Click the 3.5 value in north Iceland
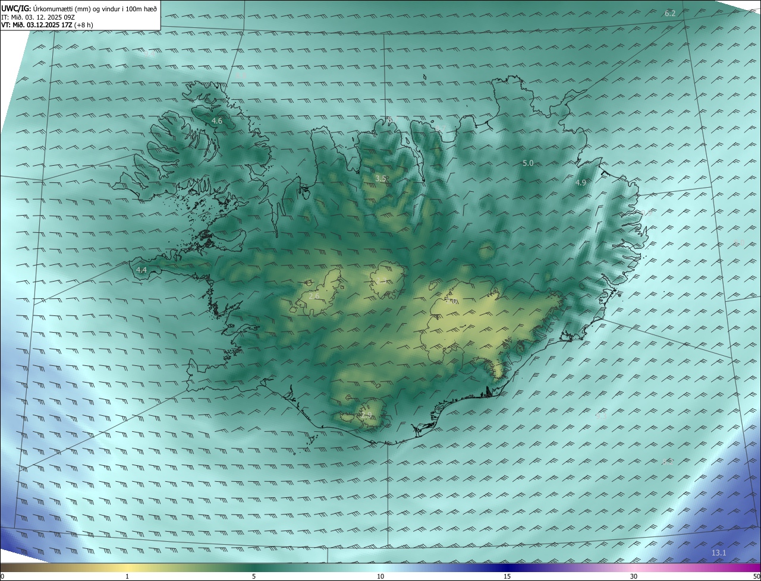 coord(380,178)
